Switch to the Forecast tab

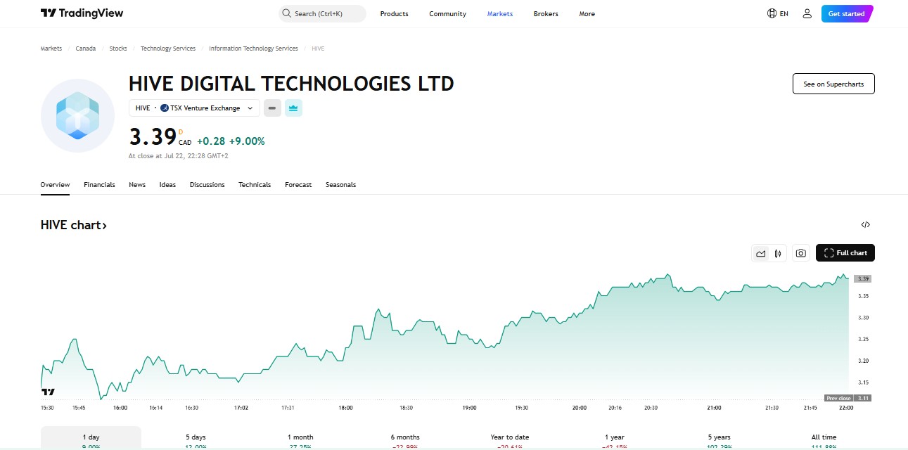pos(298,184)
